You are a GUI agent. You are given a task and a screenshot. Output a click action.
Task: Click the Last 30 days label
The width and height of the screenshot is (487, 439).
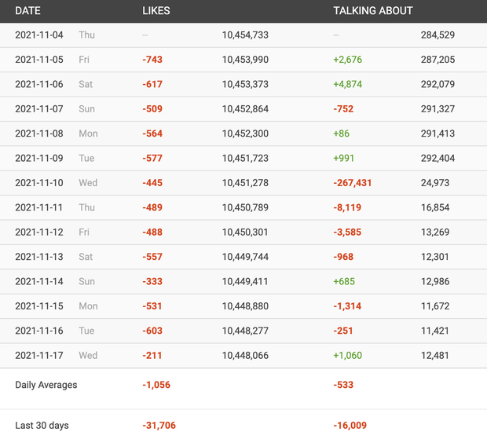(x=42, y=426)
